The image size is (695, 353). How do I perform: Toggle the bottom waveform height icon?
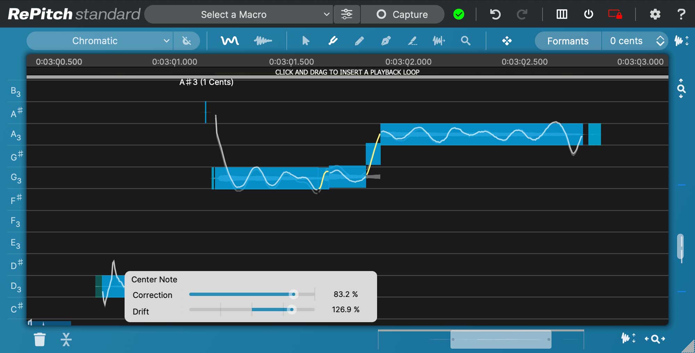628,338
